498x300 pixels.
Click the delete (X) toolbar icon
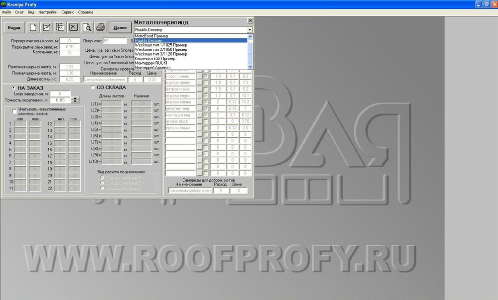(x=73, y=27)
